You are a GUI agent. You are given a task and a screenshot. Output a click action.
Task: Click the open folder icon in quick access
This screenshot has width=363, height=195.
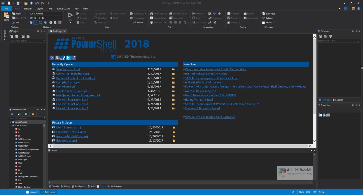pyautogui.click(x=26, y=3)
